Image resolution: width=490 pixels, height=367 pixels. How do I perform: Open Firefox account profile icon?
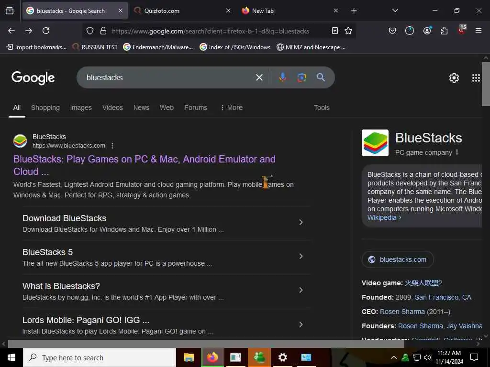[x=427, y=31]
